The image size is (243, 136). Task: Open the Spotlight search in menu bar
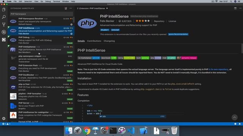tap(231, 2)
